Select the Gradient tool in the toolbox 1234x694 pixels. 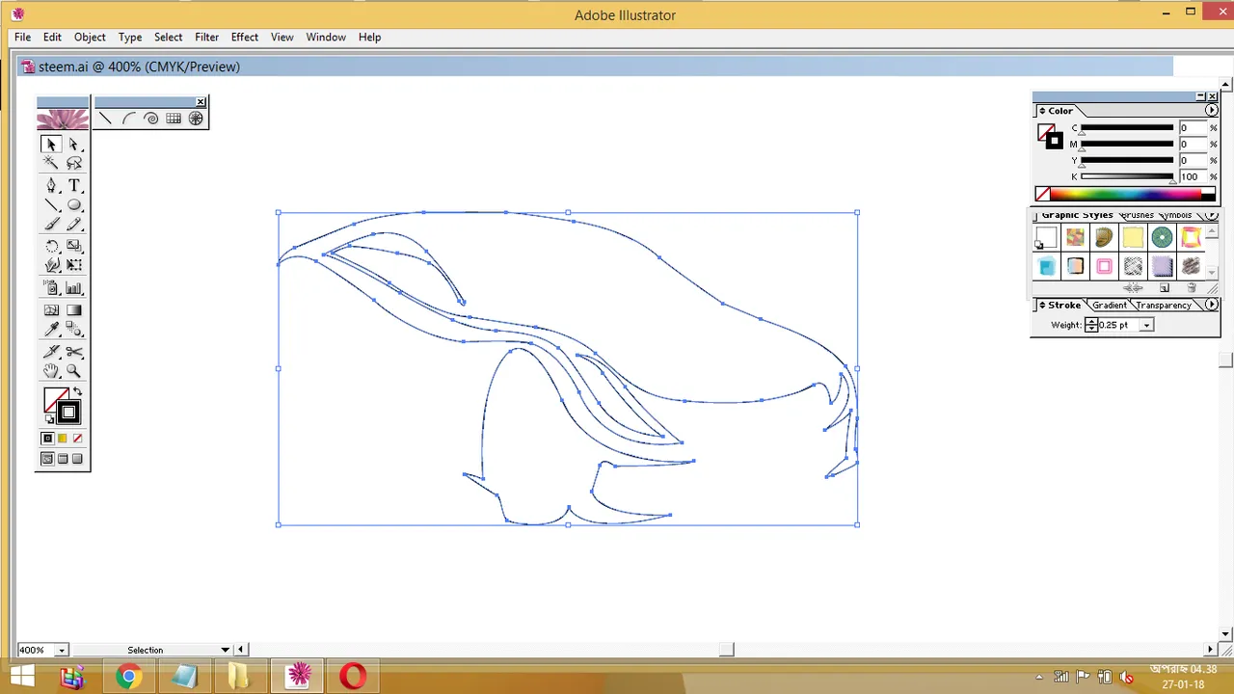73,310
